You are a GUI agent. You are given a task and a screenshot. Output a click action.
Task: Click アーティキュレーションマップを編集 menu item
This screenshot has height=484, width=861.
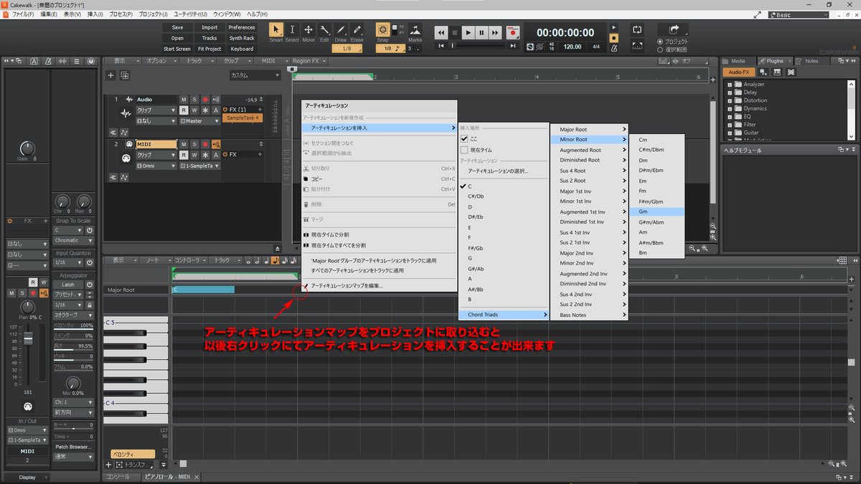380,285
